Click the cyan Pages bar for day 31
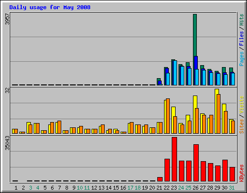Image resolution: width=247 pixels, height=193 pixels. pos(233,79)
